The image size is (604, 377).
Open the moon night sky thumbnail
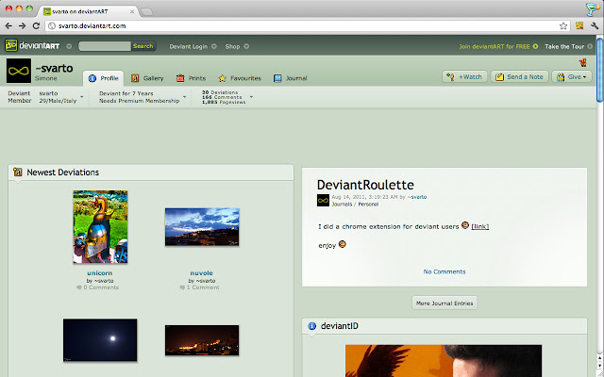pos(100,339)
